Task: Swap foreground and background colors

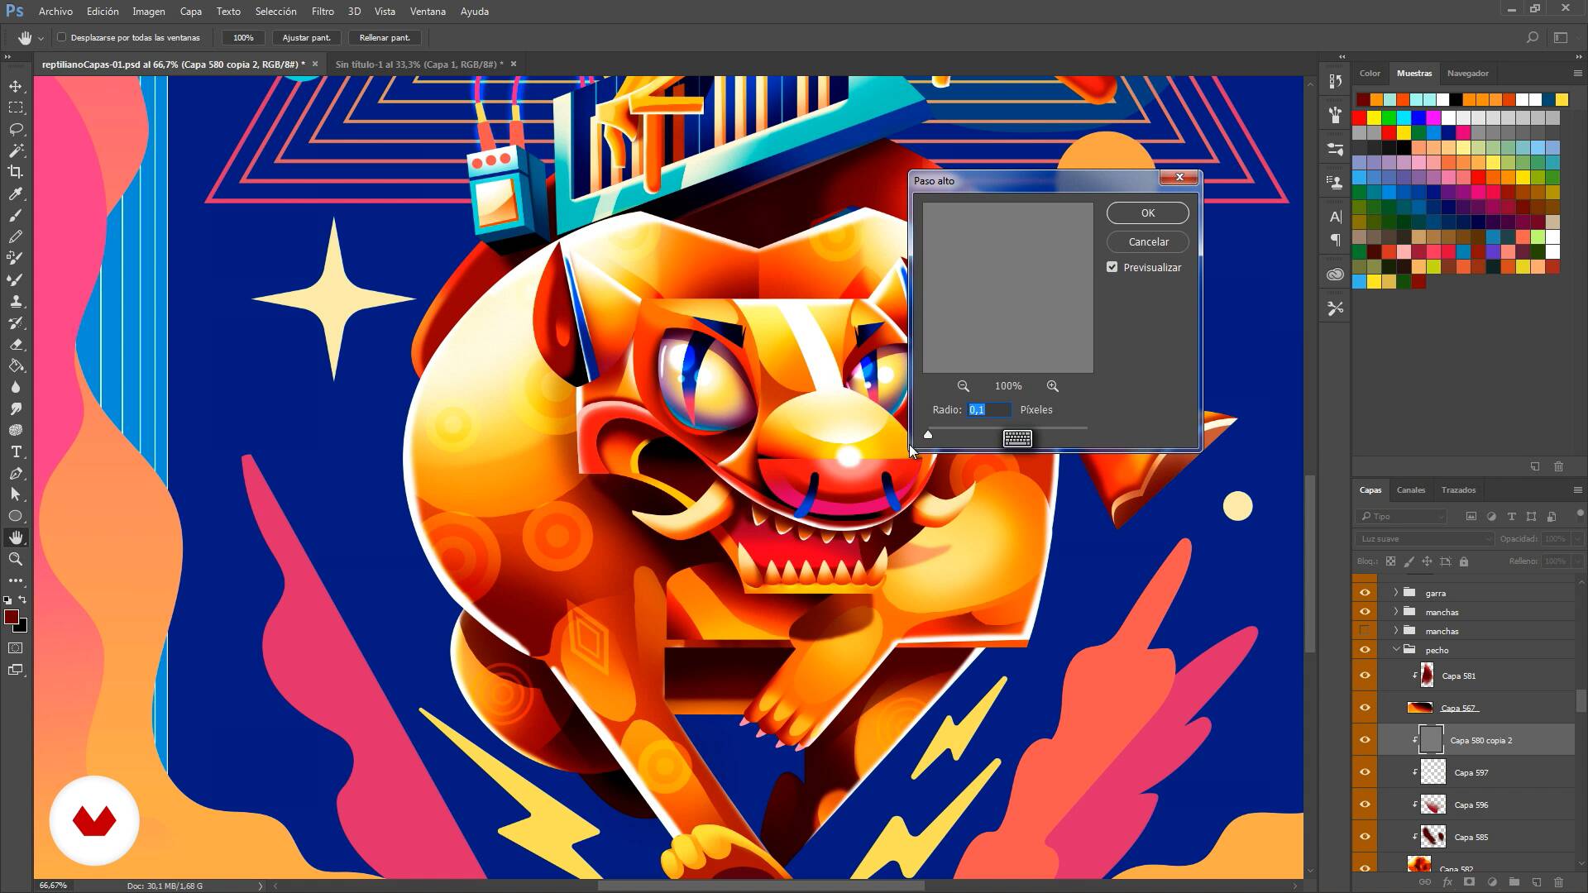Action: click(22, 599)
